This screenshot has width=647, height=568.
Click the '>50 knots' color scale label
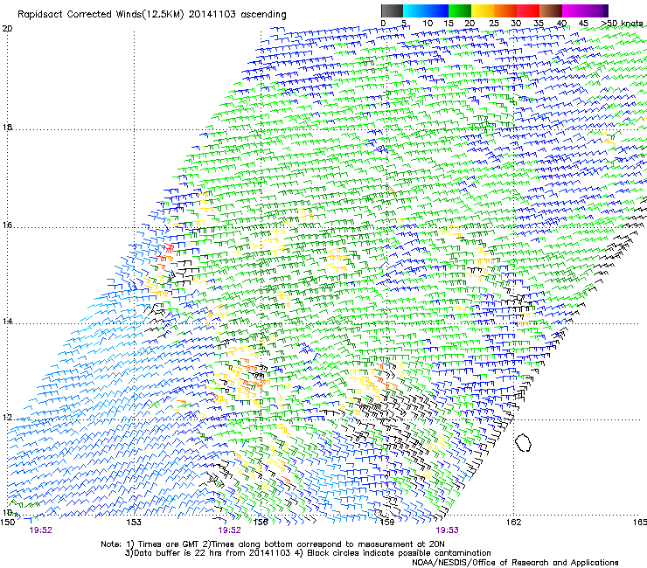click(622, 24)
